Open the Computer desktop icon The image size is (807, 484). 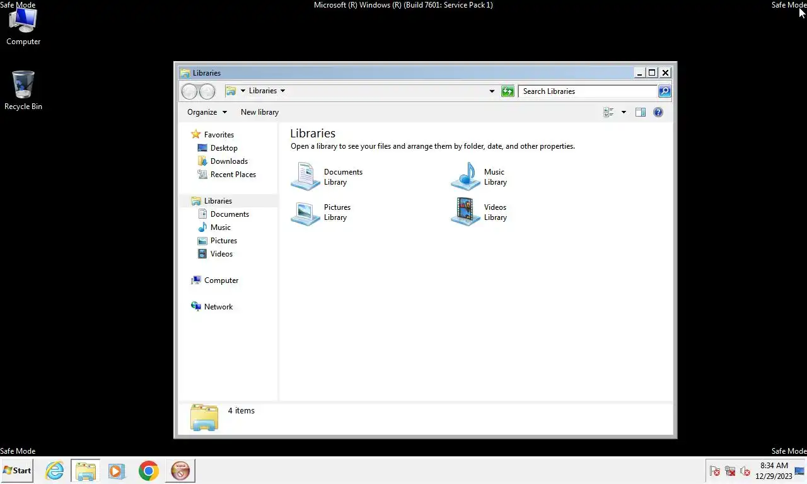[x=23, y=26]
